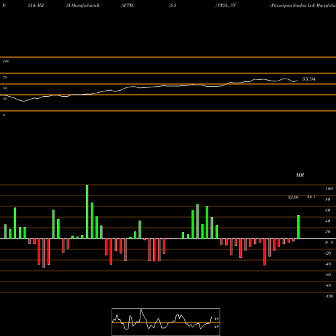336x336 pixels.
Task: Click the PPSL_ST ticker text in header
Action: [226, 5]
